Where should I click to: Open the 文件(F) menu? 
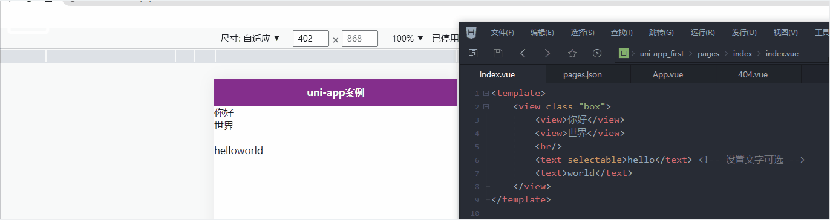(x=503, y=33)
